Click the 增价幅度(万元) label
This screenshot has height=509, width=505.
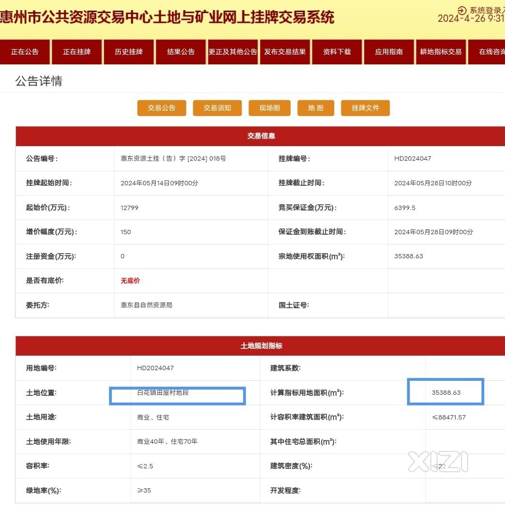pos(52,232)
